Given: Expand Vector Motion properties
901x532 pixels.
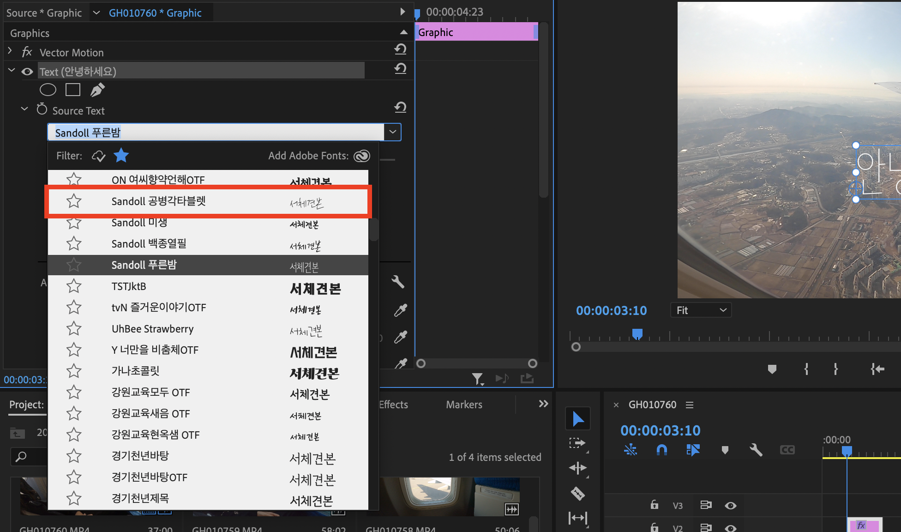Looking at the screenshot, I should coord(10,51).
